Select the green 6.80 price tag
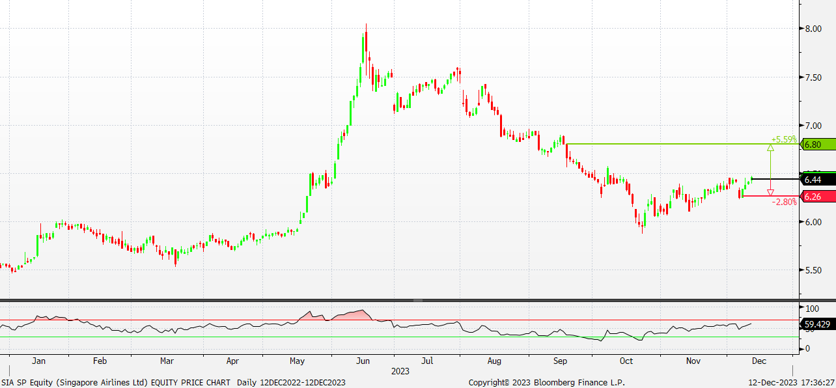Viewport: 836px width, 388px height. pyautogui.click(x=817, y=145)
